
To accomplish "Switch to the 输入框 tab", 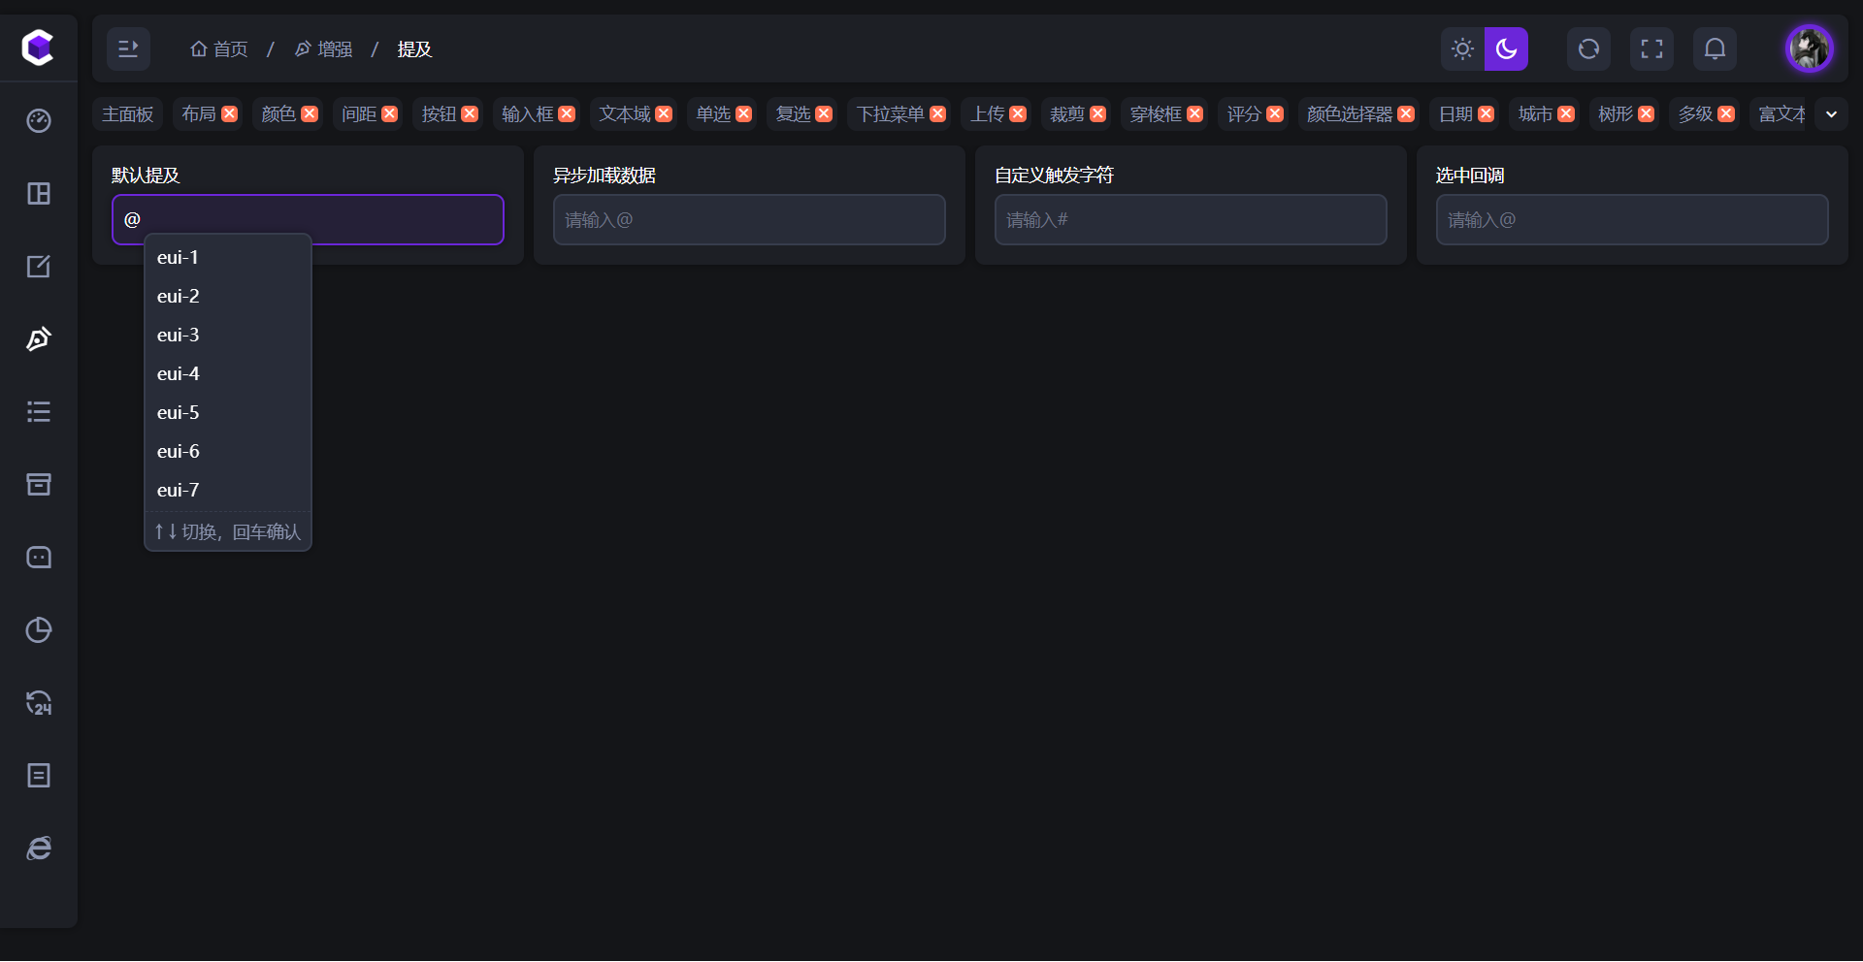I will point(527,113).
